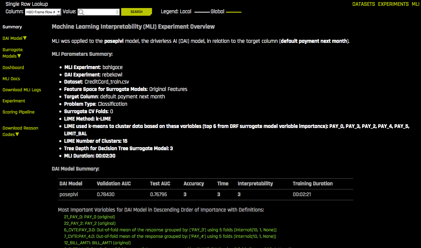Go to the Experiment page
This screenshot has width=421, height=248.
pyautogui.click(x=14, y=101)
